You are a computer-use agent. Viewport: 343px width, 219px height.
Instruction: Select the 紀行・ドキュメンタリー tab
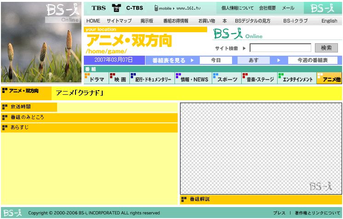(152, 78)
